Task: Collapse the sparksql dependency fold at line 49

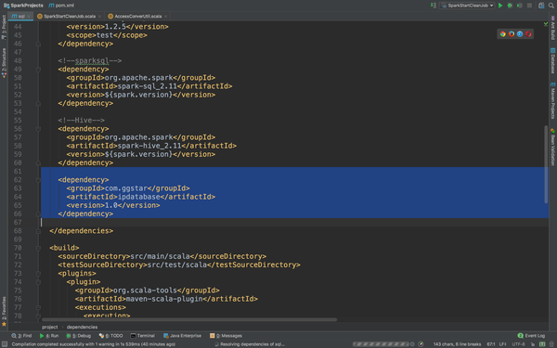Action: click(x=38, y=70)
